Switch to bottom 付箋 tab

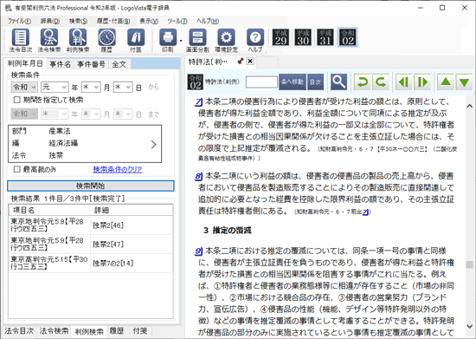coord(140,331)
